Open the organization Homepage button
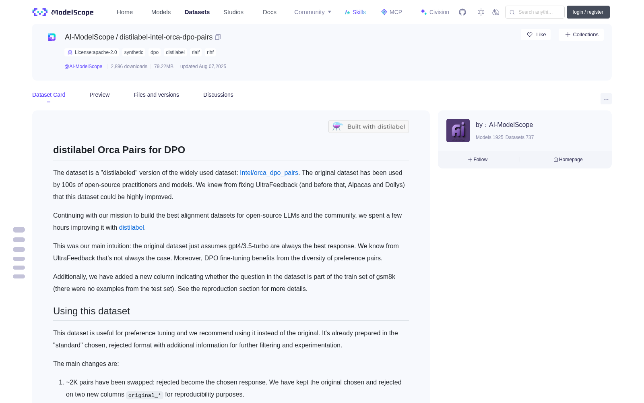The image size is (644, 403). click(x=568, y=160)
